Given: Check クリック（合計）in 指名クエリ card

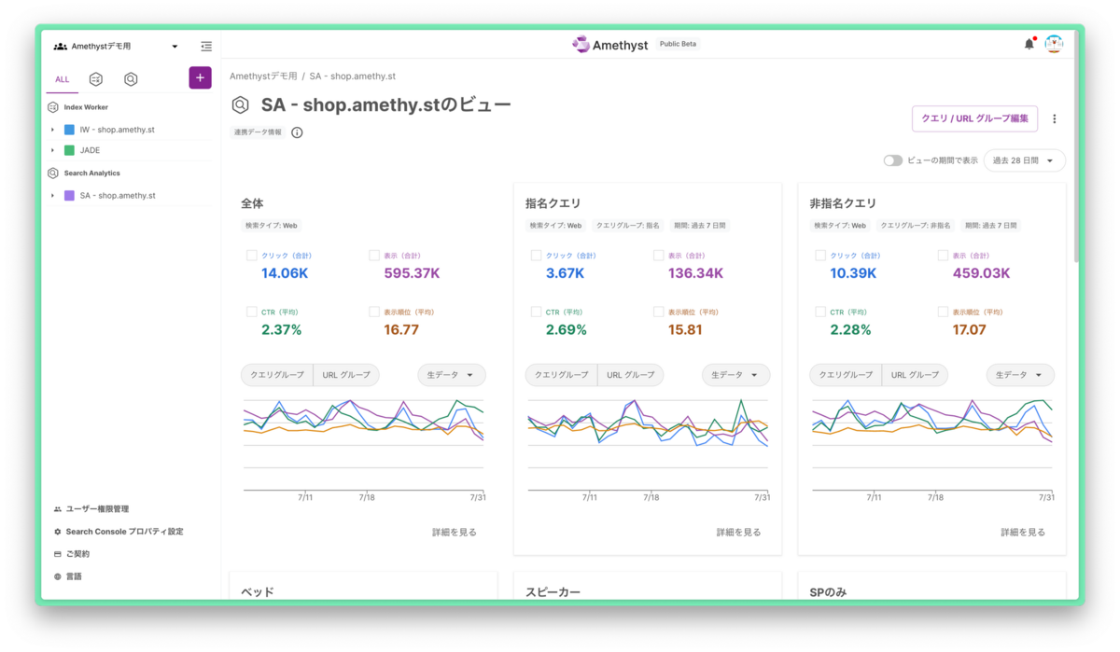Looking at the screenshot, I should pos(536,255).
